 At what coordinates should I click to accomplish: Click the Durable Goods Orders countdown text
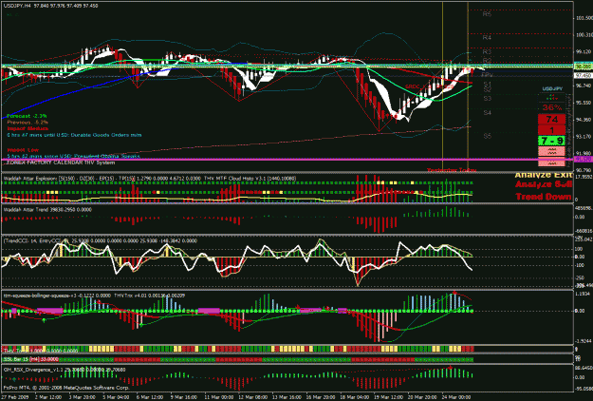(74, 135)
